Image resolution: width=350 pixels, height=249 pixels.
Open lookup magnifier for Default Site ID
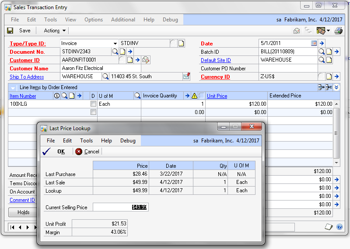tap(322, 60)
